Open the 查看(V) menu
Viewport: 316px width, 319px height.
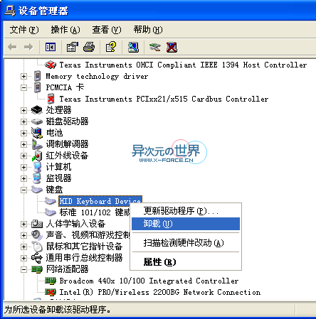(107, 30)
